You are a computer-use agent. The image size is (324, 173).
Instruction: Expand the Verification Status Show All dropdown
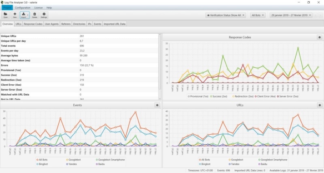226,15
